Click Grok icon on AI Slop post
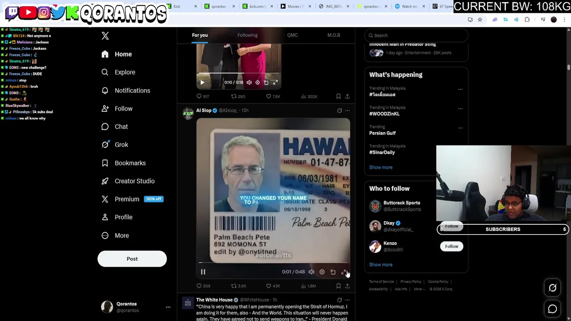 point(339,111)
